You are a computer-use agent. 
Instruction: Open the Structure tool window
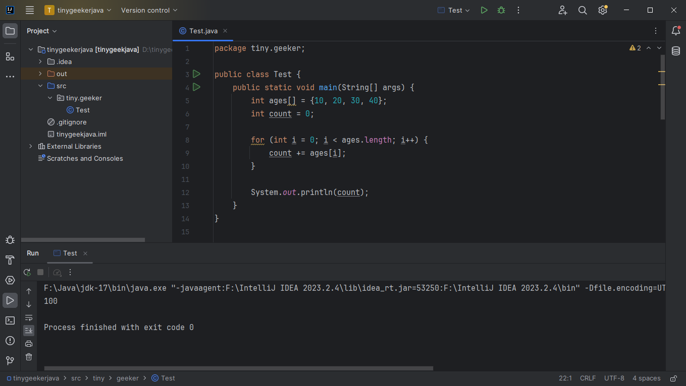click(x=10, y=56)
